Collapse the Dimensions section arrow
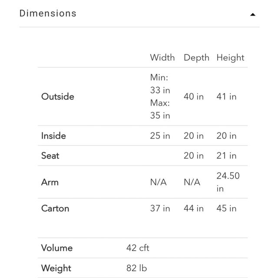This screenshot has height=278, width=278. [253, 14]
